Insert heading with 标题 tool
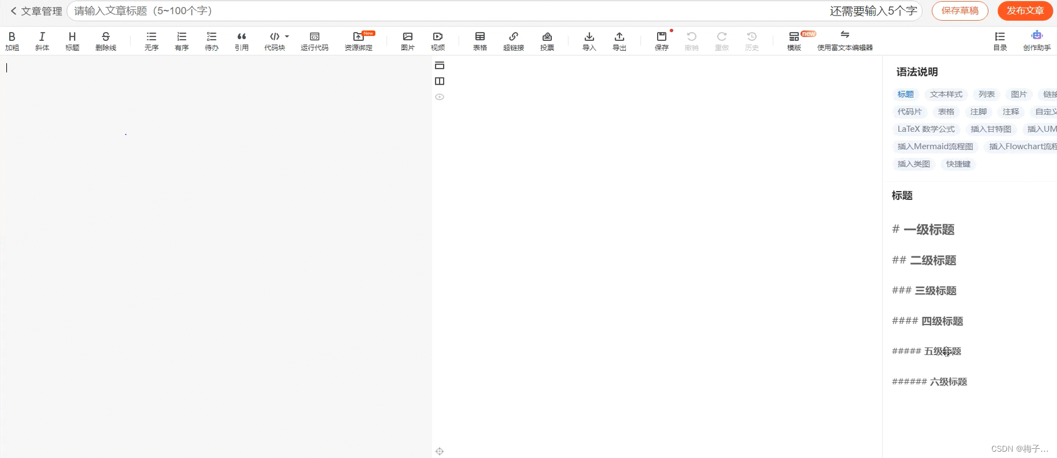The width and height of the screenshot is (1057, 458). coord(72,41)
